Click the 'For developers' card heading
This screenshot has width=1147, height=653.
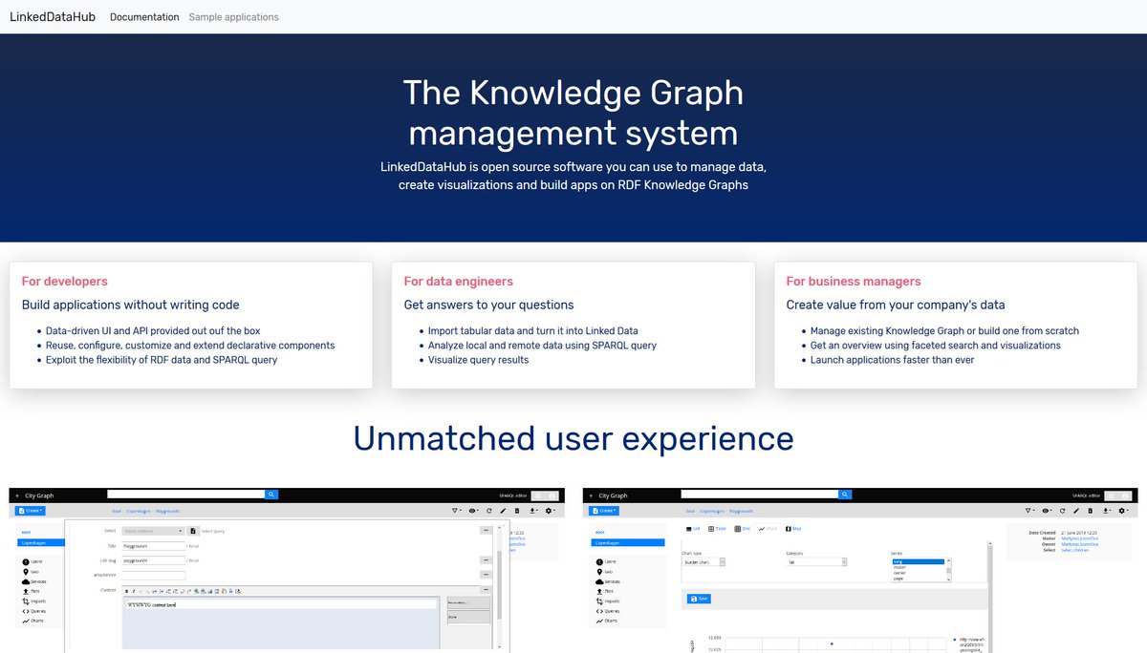[65, 282]
